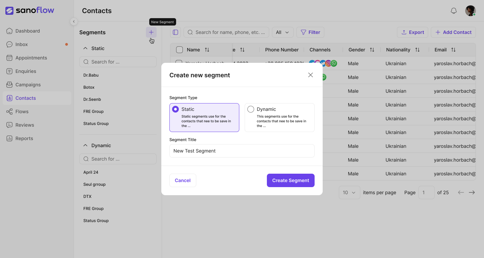Sort by Gender column
This screenshot has width=484, height=258.
372,50
